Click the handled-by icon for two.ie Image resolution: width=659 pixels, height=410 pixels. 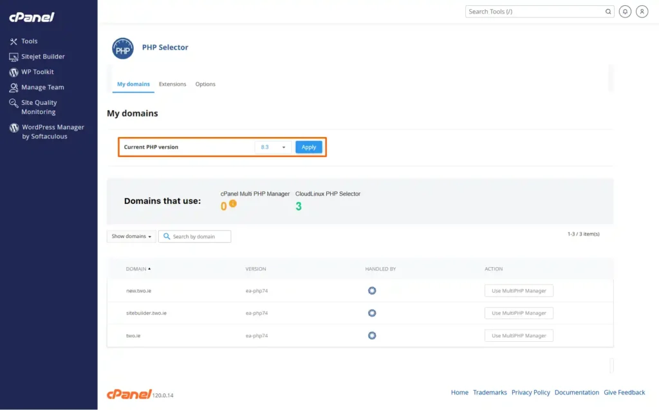tap(372, 335)
